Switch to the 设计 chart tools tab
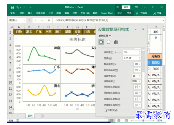Image resolution: width=174 pixels, height=125 pixels. pos(119,13)
